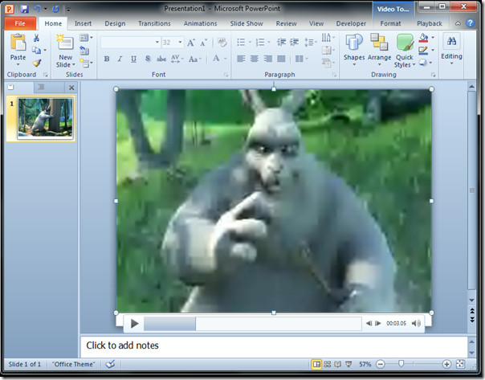This screenshot has height=380, width=485.
Task: Toggle Strikethrough text
Action: click(x=161, y=59)
